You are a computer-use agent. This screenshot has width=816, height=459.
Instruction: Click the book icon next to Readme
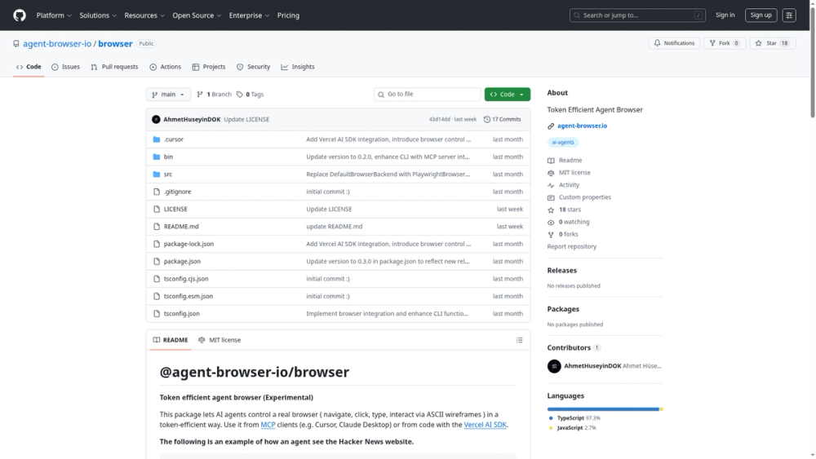tap(551, 161)
